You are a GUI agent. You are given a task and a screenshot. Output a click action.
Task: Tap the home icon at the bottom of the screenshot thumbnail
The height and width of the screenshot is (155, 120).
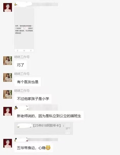pos(18,51)
